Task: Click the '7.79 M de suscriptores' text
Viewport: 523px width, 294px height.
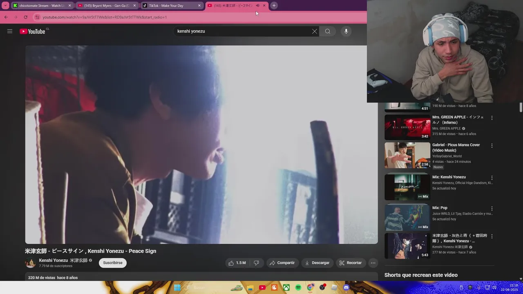Action: [x=56, y=266]
